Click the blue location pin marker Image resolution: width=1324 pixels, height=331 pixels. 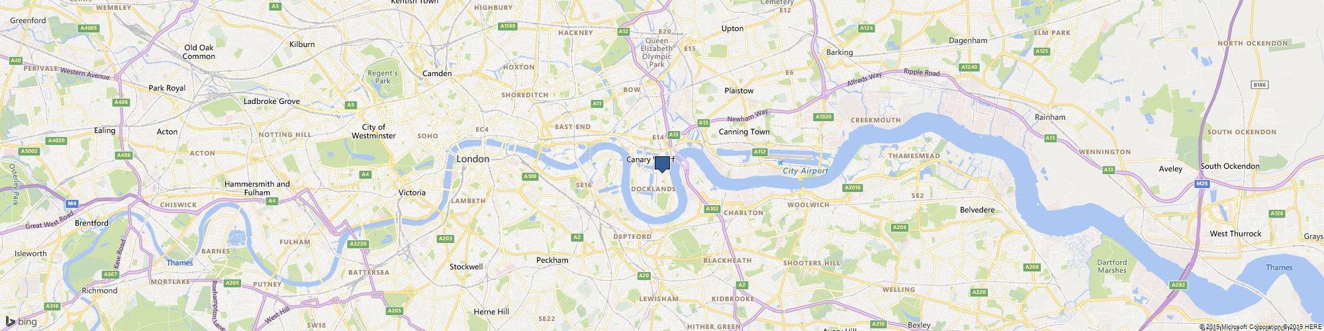point(662,164)
